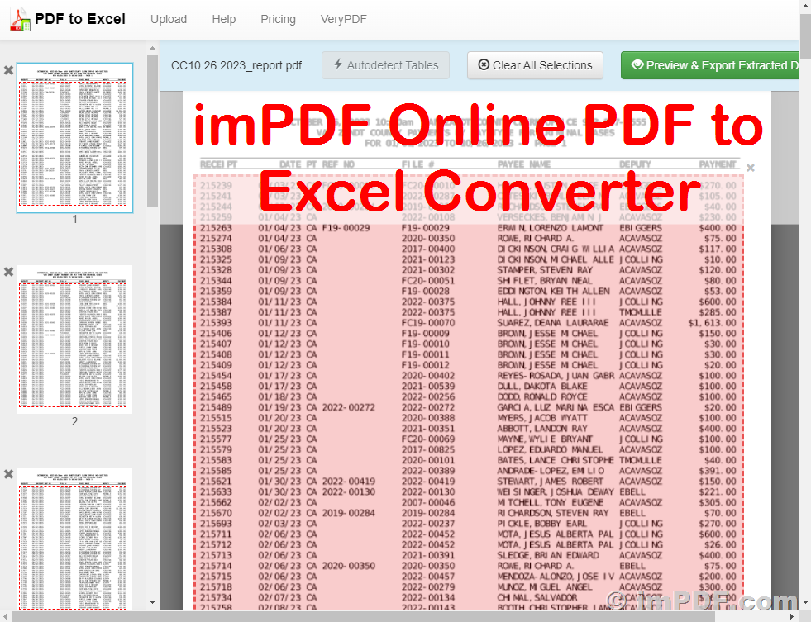Click Preview & Export Extracted Data button
The image size is (811, 622).
(709, 65)
